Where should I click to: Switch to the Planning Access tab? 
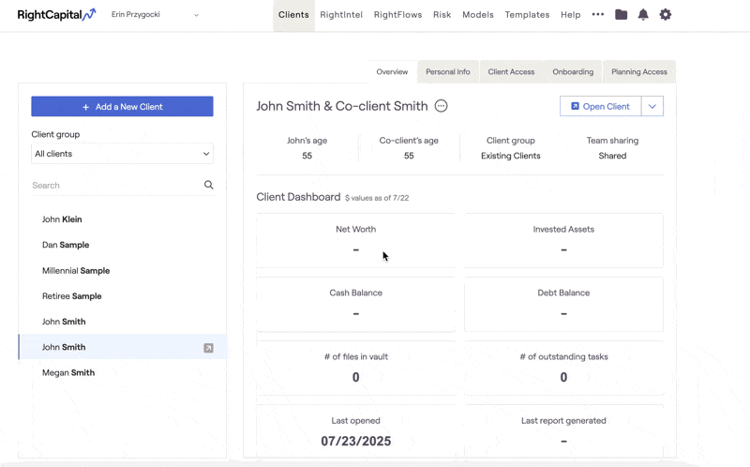(639, 72)
